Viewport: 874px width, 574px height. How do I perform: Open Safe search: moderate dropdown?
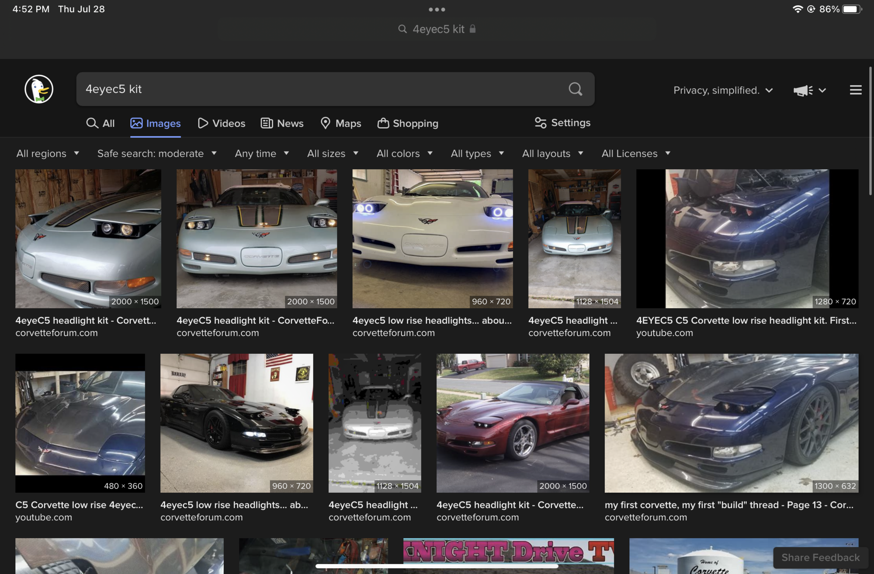click(157, 153)
